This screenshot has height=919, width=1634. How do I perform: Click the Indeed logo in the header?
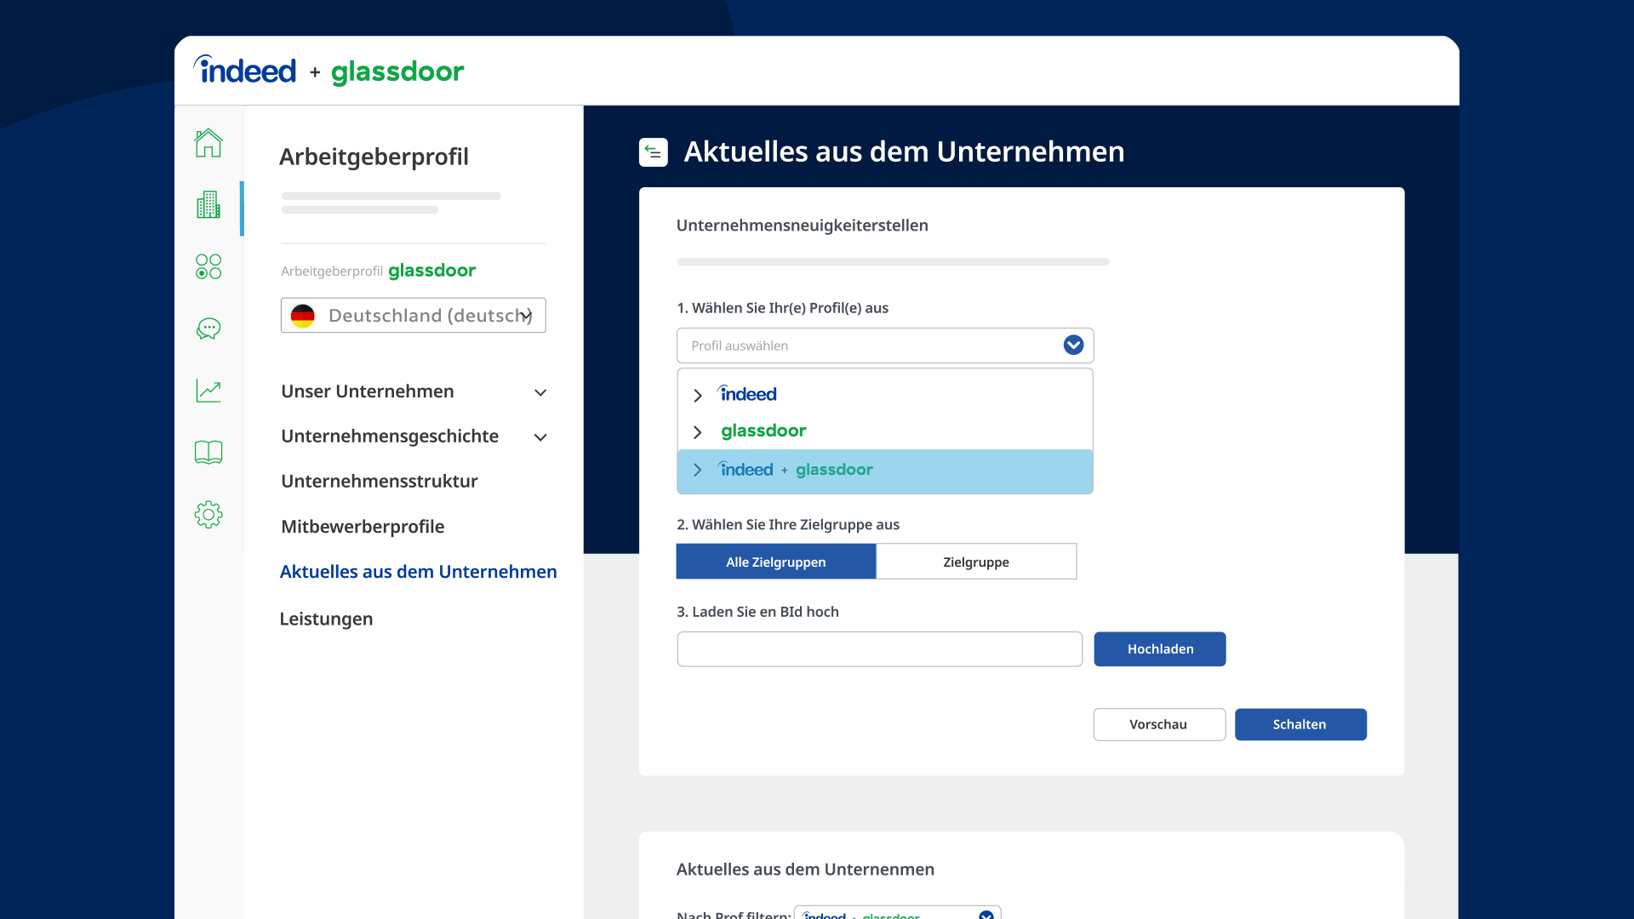pos(245,70)
